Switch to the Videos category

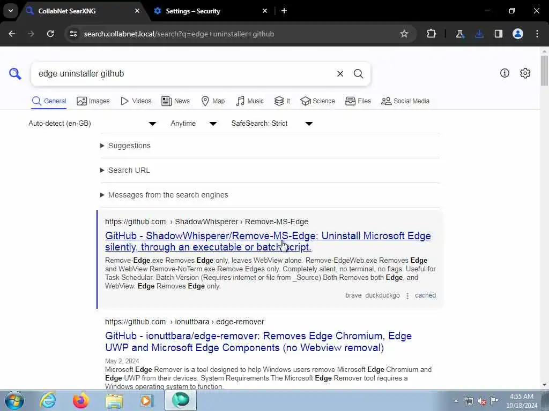pos(136,101)
